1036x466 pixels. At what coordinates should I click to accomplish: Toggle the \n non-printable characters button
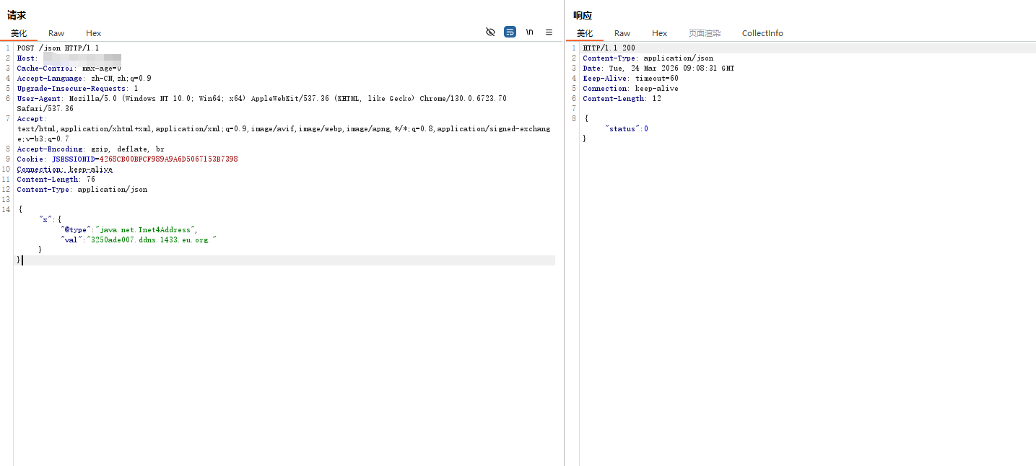tap(529, 32)
